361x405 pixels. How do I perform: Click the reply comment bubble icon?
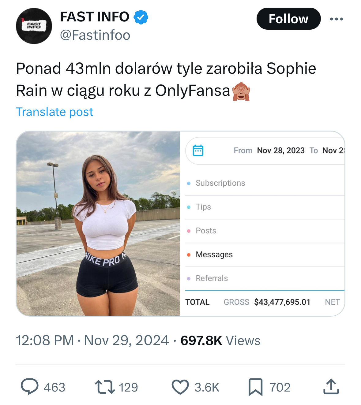pyautogui.click(x=30, y=387)
